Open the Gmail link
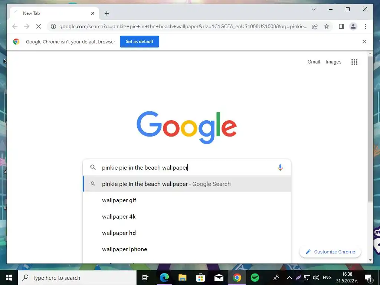This screenshot has width=380, height=285. [x=314, y=62]
